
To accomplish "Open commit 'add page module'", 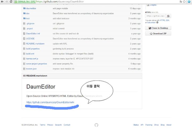I will pyautogui.click(x=60, y=9).
